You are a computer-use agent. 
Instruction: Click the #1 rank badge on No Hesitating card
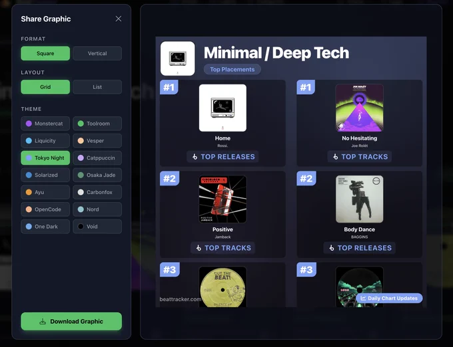tap(306, 87)
